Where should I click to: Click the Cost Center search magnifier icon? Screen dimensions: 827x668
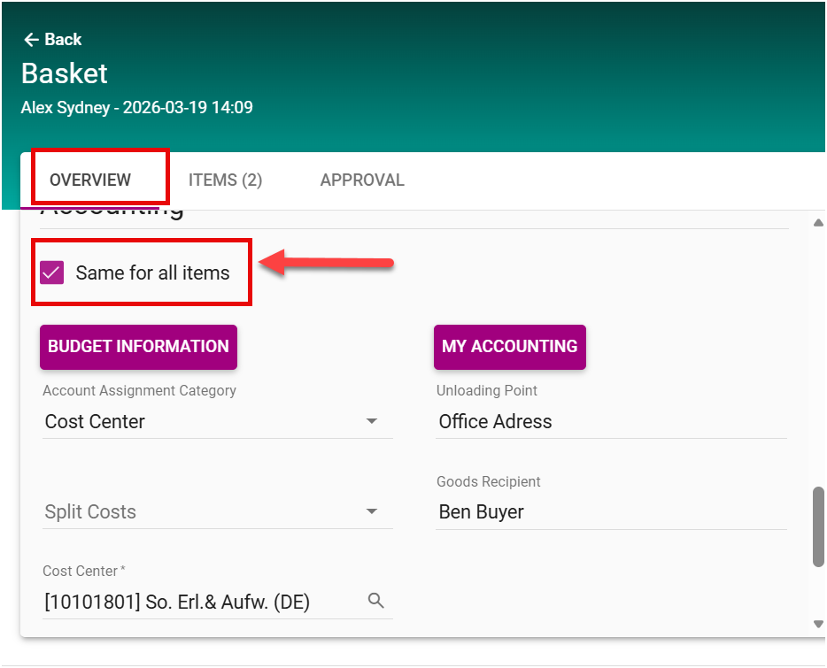(x=376, y=602)
